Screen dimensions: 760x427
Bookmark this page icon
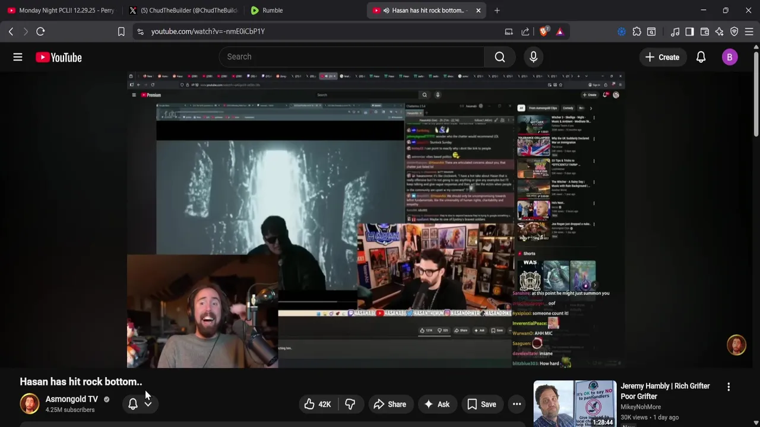[x=121, y=31]
